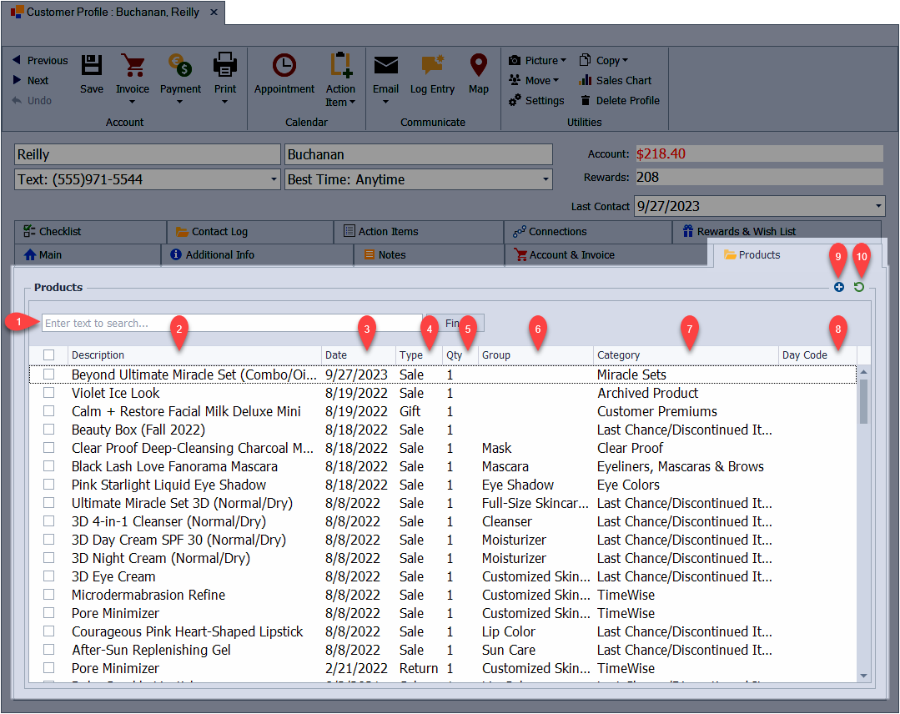Viewport: 900px width, 714px height.
Task: Tick checkbox for Pink Starlight Liquid Eye Shadow
Action: [x=48, y=485]
